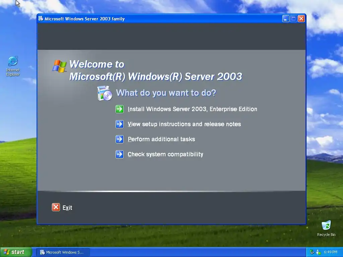
Task: Click the 'Welcome to' heading text
Action: 97,64
